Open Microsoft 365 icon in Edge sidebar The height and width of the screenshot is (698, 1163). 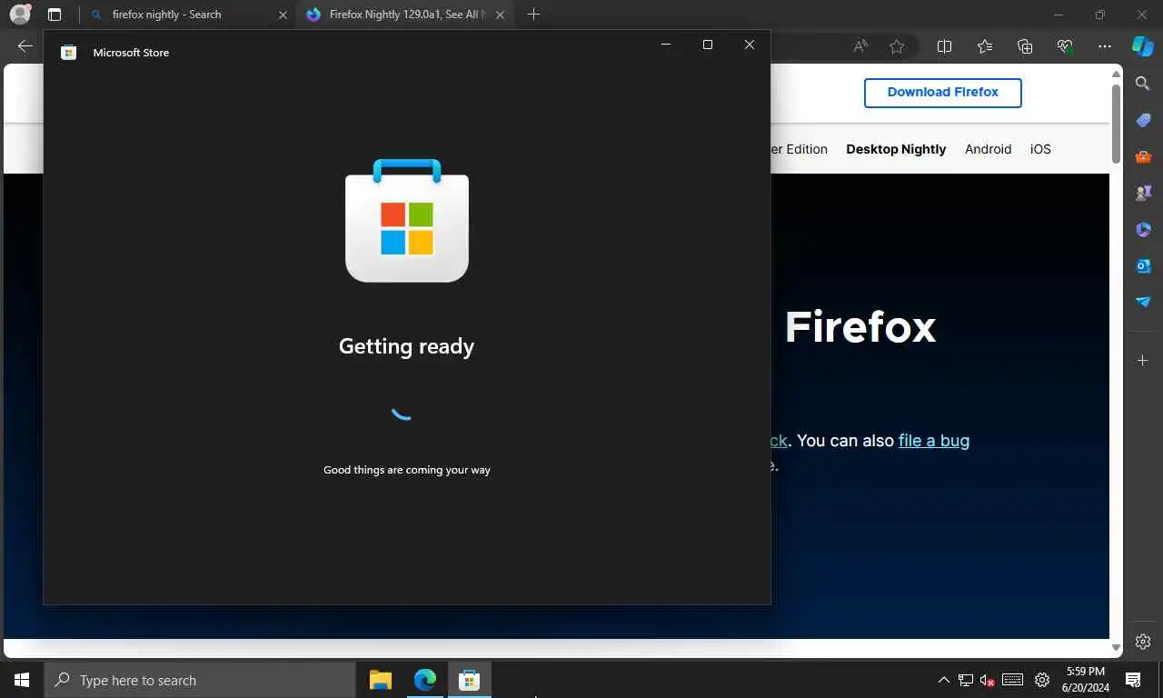click(1143, 229)
